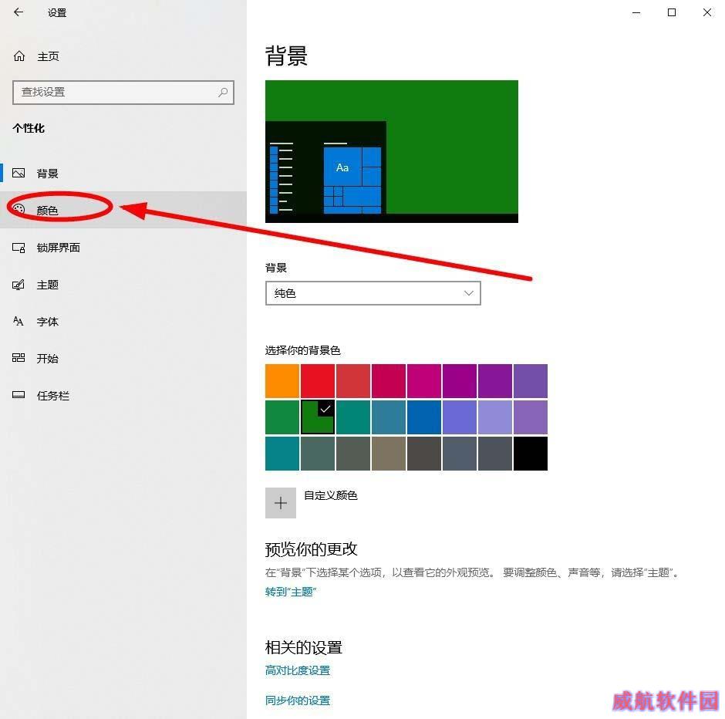Click the 转到"主题" link

291,592
